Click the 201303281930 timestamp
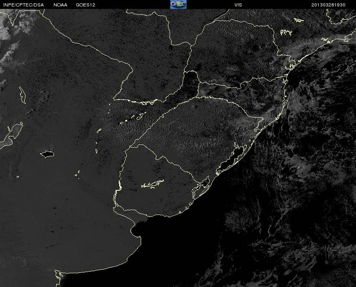356x287 pixels. (x=328, y=5)
